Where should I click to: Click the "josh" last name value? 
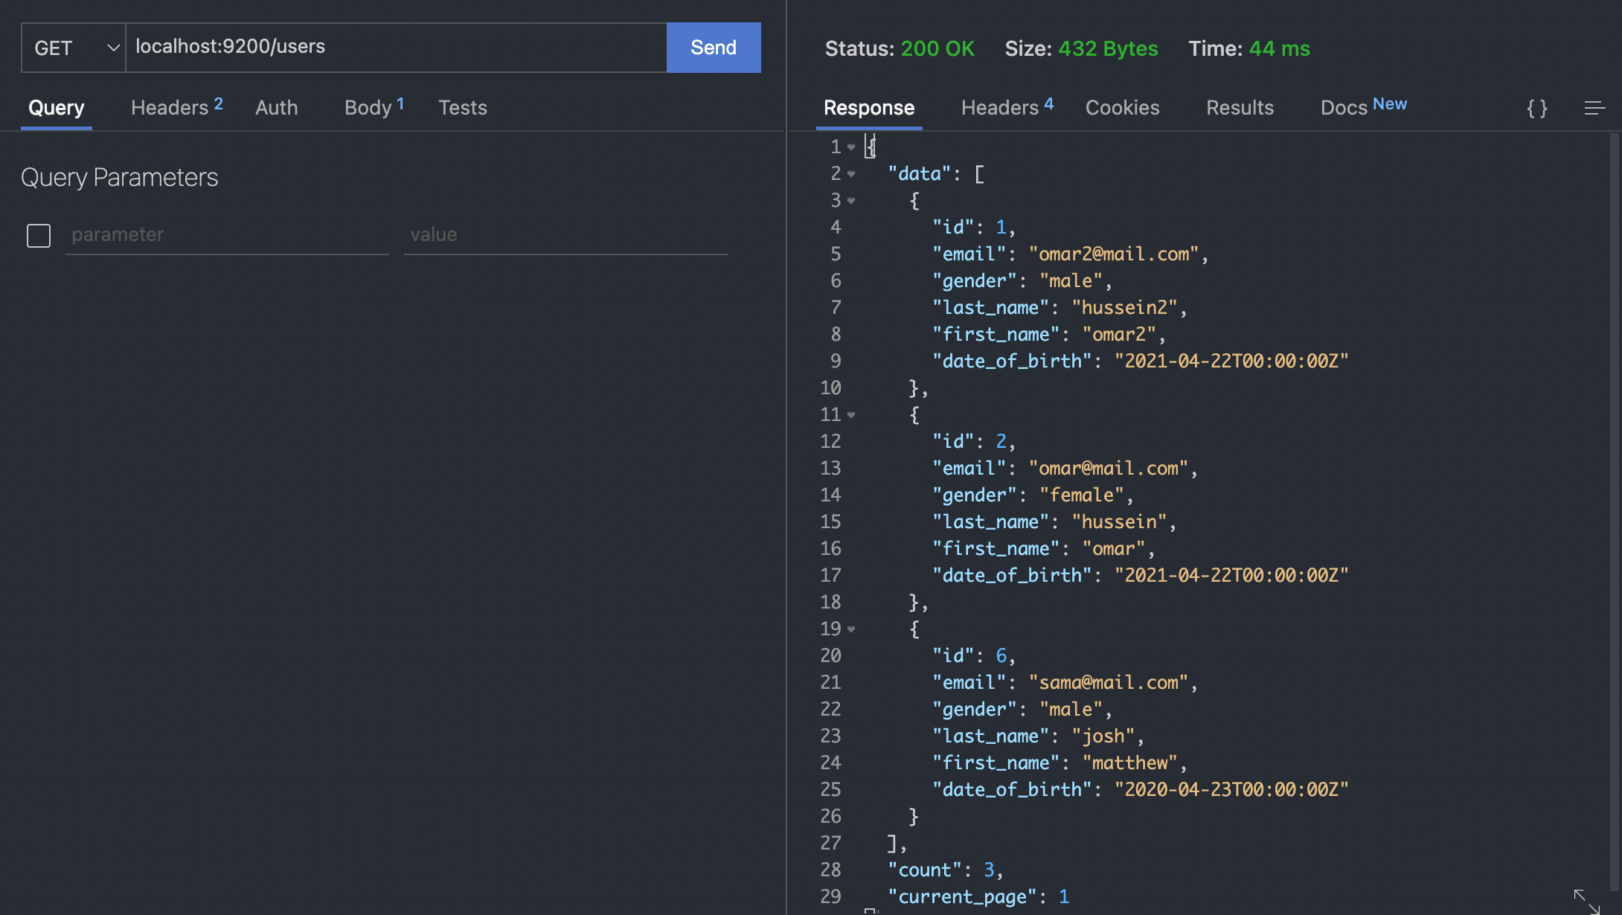click(1103, 736)
